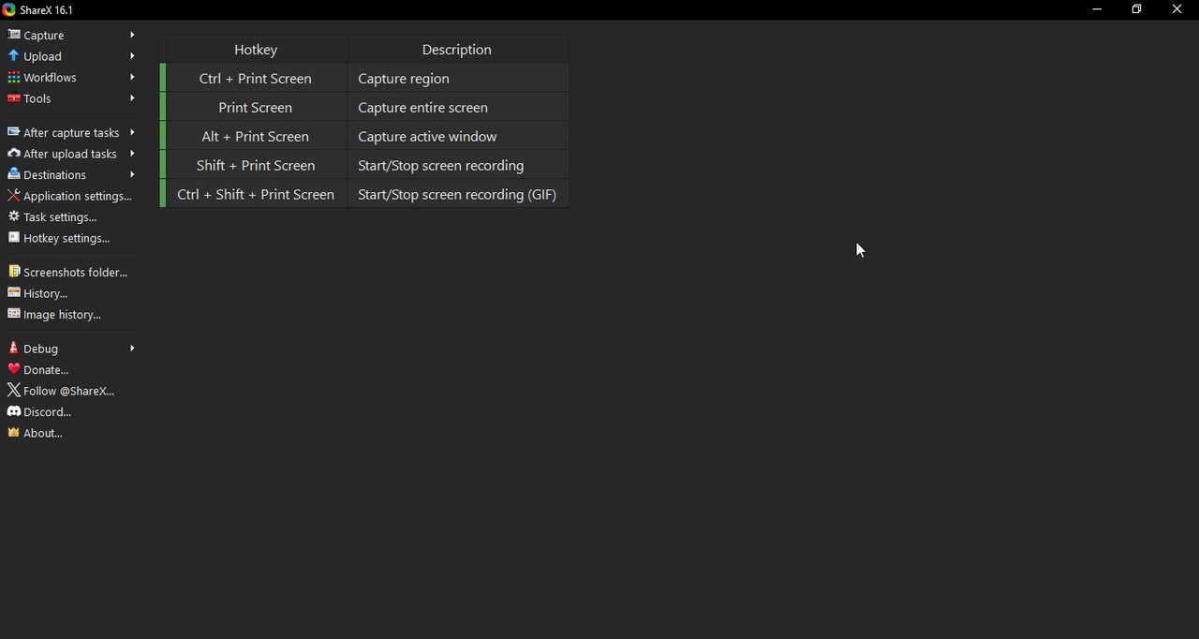The width and height of the screenshot is (1199, 639).
Task: Click the About crown icon
Action: tap(14, 433)
